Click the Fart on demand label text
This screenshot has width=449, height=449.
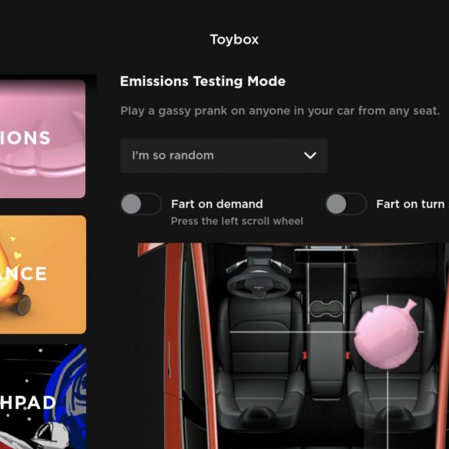pyautogui.click(x=216, y=204)
